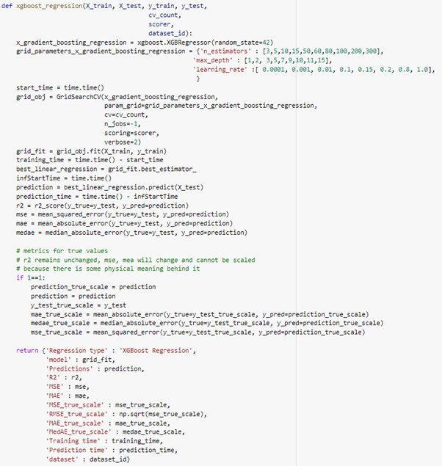
Task: Click the 'MAE' : mae, entry
Action: point(68,396)
